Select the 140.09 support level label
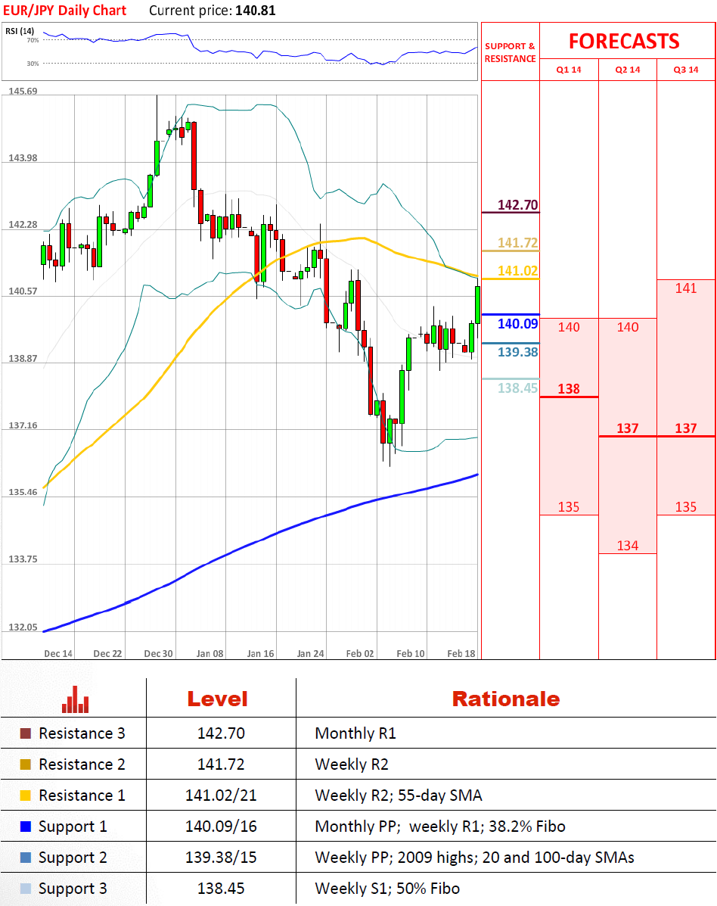Viewport: 717px width, 906px height. click(x=517, y=324)
